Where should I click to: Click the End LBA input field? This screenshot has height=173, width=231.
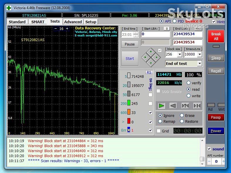pos(187,34)
